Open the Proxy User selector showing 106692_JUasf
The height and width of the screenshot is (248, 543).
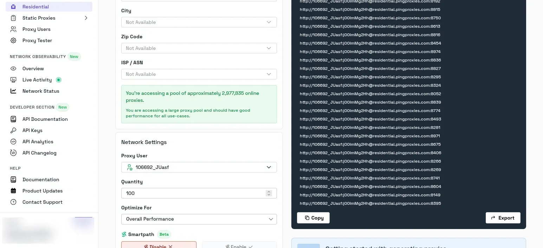click(199, 167)
